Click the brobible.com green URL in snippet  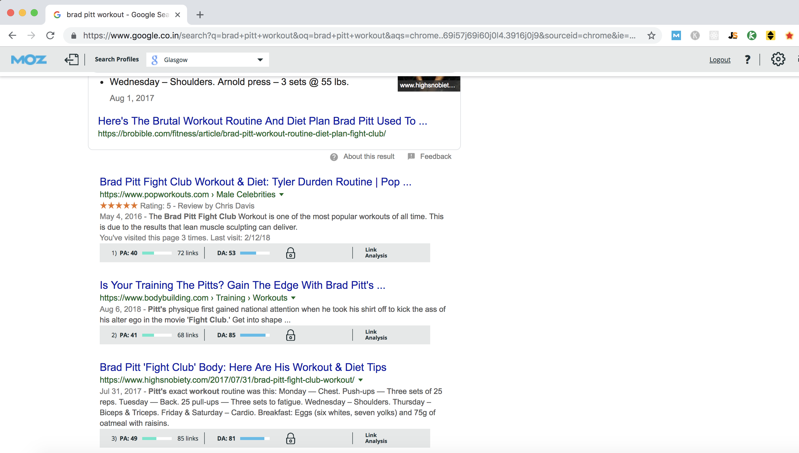tap(242, 134)
